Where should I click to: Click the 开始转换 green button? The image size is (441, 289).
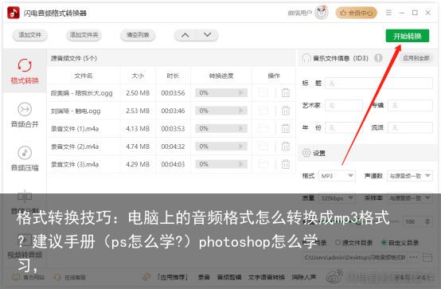tap(408, 36)
